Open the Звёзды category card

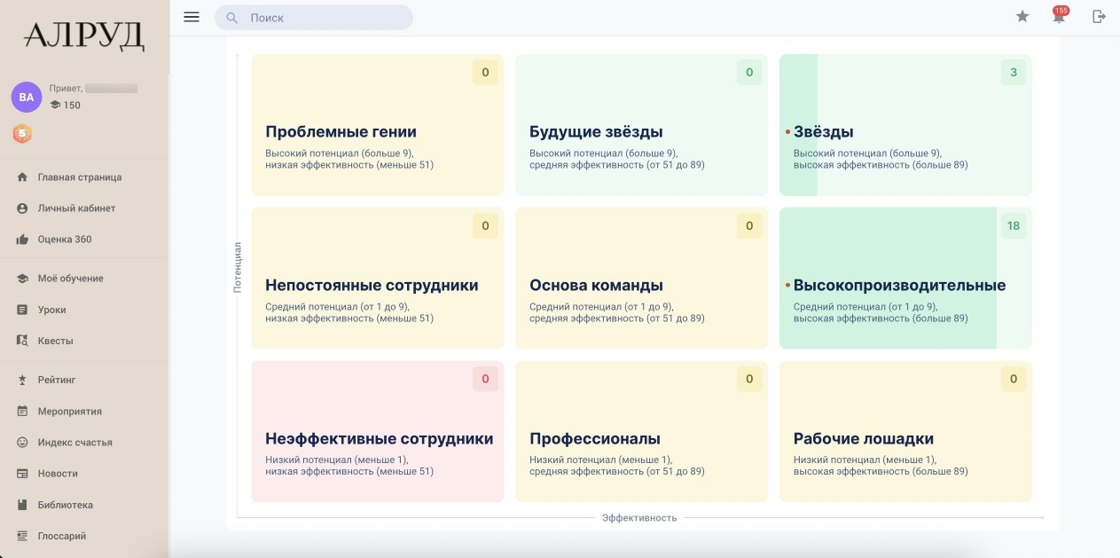tap(905, 126)
